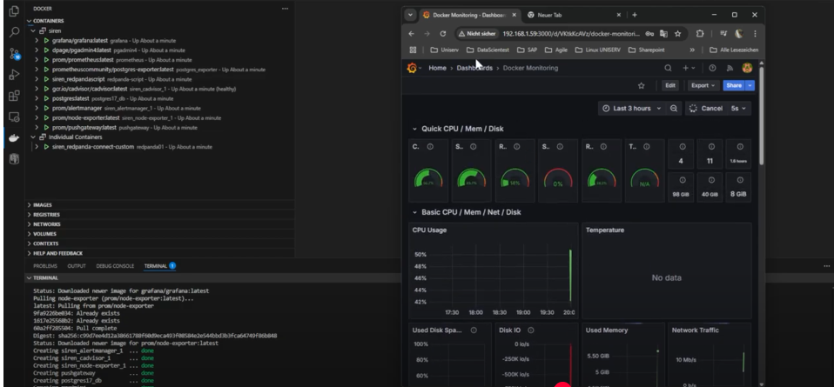Open the Extensions view icon
The image size is (834, 387).
click(11, 97)
